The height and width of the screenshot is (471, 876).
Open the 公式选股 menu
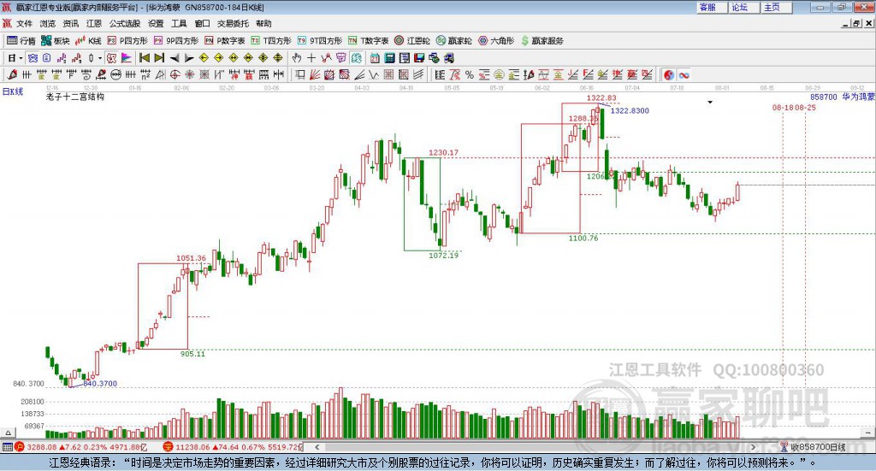[125, 23]
